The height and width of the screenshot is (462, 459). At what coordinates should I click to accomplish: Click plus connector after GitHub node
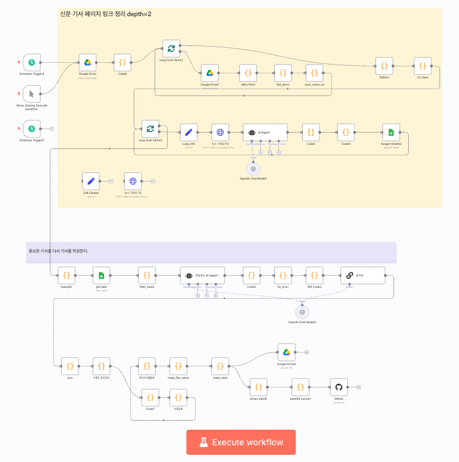click(x=358, y=387)
